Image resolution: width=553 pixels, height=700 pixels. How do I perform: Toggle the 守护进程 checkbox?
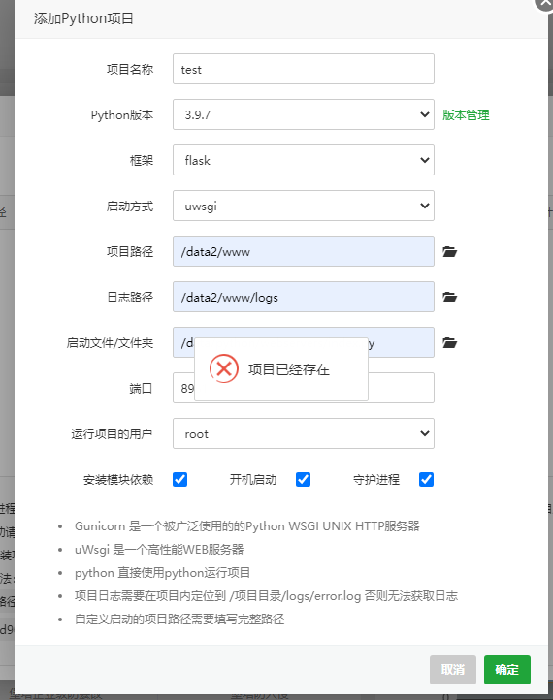point(426,480)
